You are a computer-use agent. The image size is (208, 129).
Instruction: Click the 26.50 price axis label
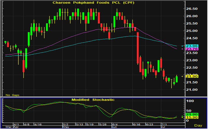pos(192,9)
